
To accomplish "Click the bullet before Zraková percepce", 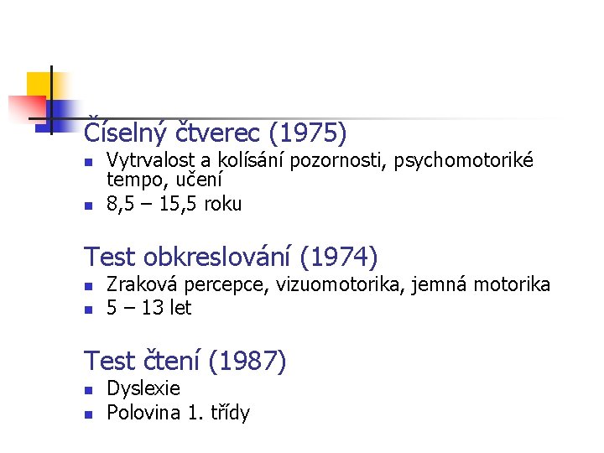I will pos(89,287).
